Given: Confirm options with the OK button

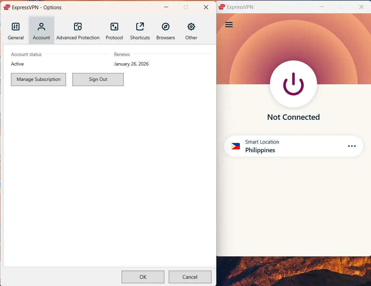Looking at the screenshot, I should 143,277.
